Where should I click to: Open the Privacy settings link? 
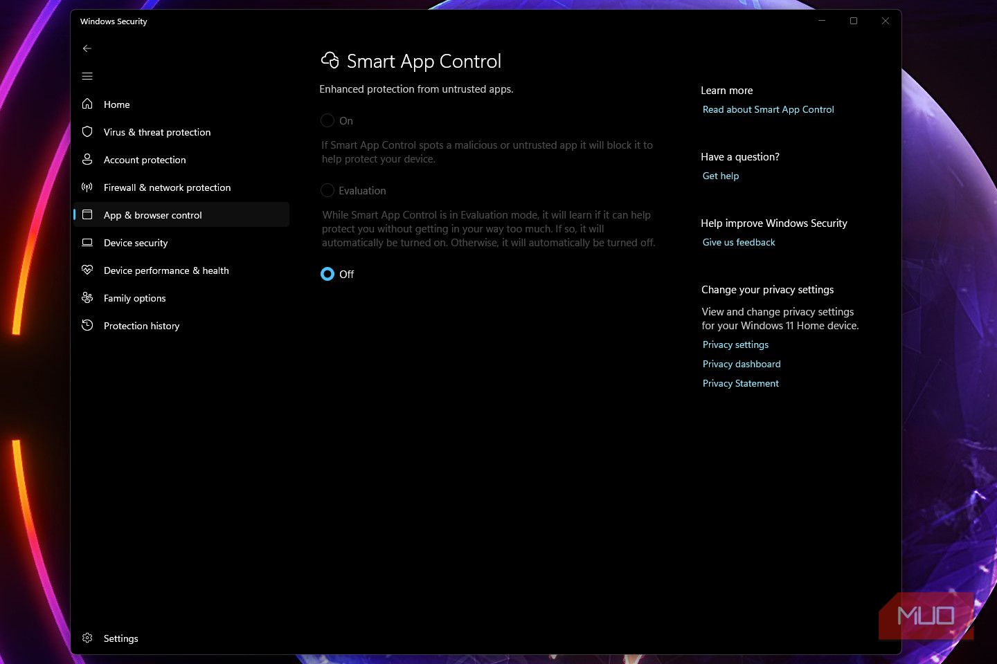(x=735, y=344)
